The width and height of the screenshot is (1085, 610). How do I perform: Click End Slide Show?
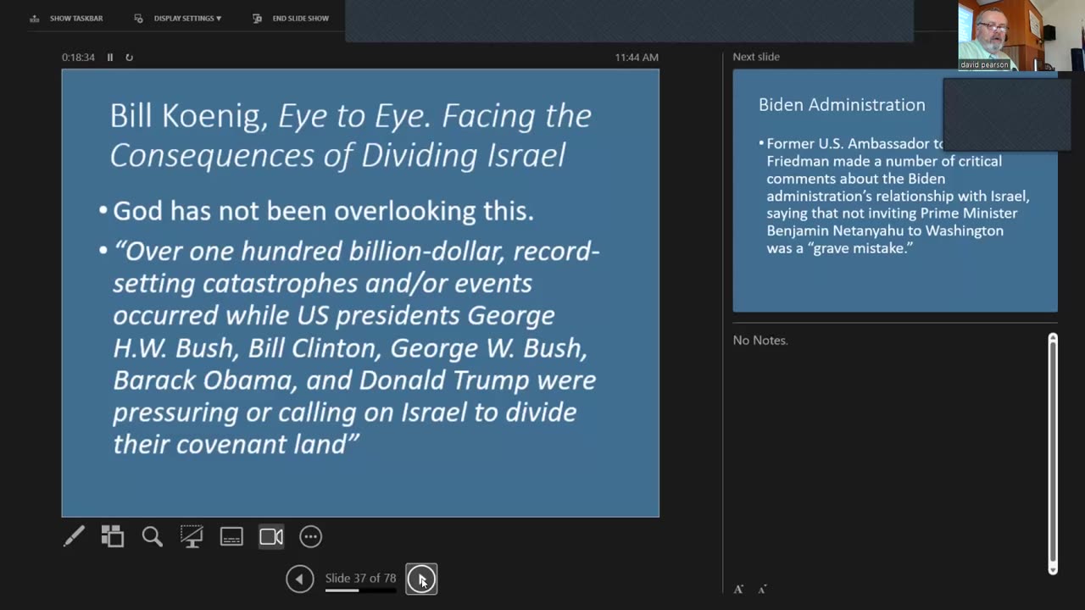coord(291,18)
